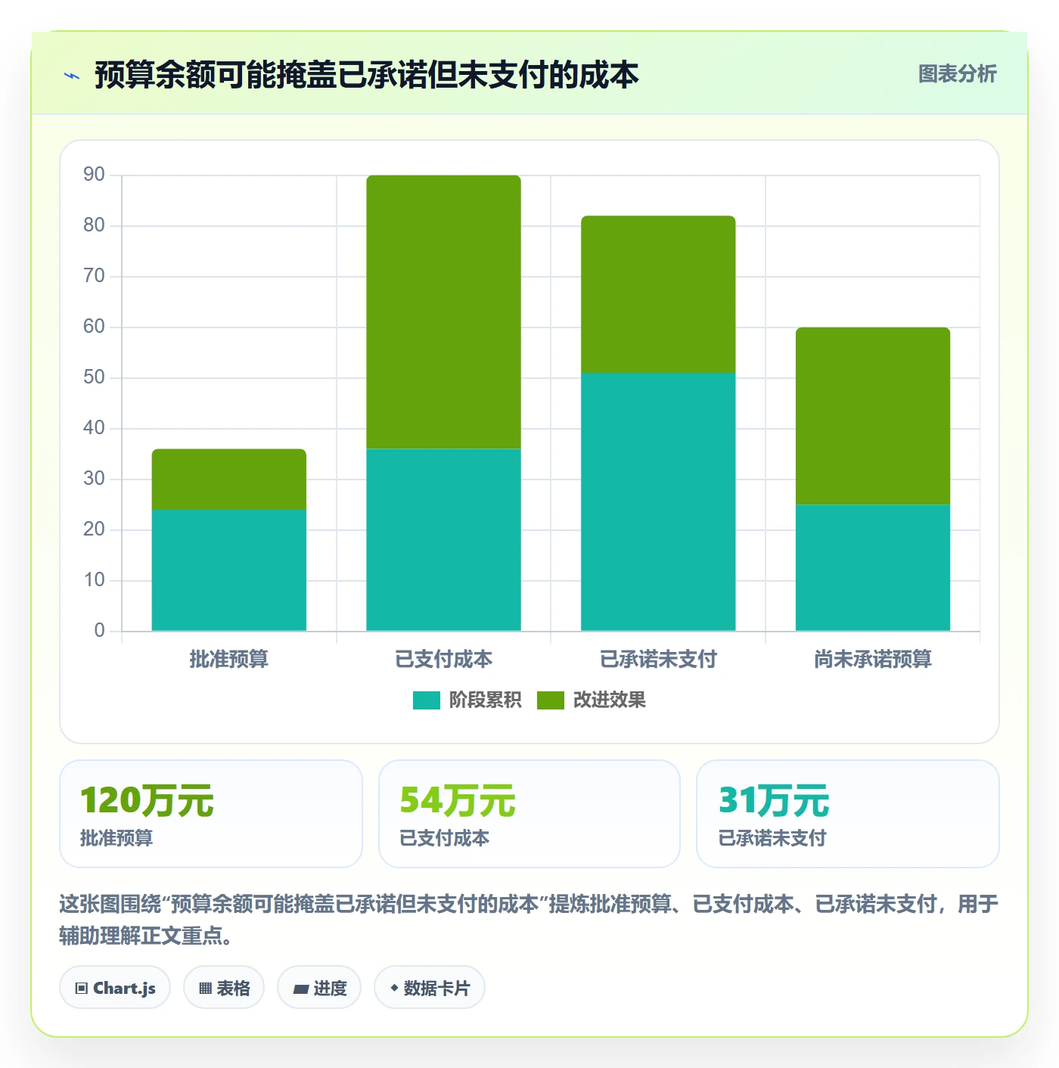This screenshot has width=1059, height=1068.
Task: Click the grid icon in 表格 chip
Action: coord(205,988)
